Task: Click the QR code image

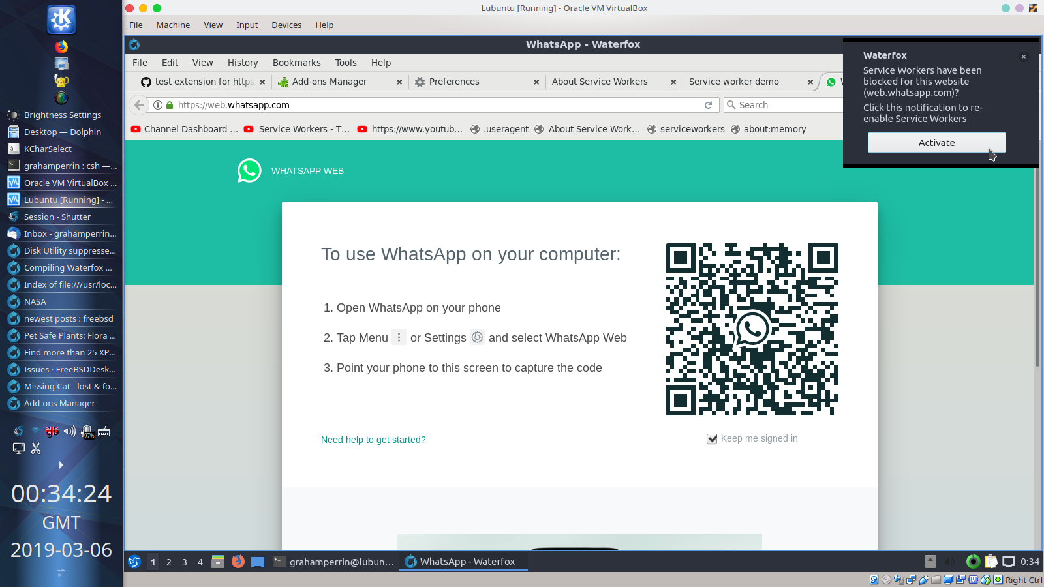Action: point(752,329)
